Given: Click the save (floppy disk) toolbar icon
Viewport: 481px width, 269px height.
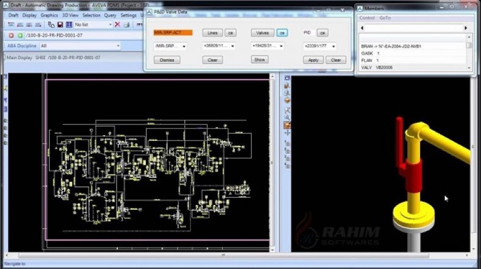Looking at the screenshot, I should click(x=60, y=24).
